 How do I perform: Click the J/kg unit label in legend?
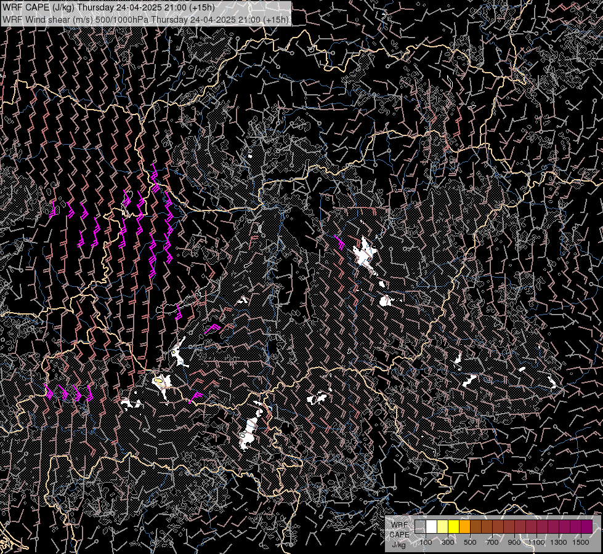coord(399,545)
